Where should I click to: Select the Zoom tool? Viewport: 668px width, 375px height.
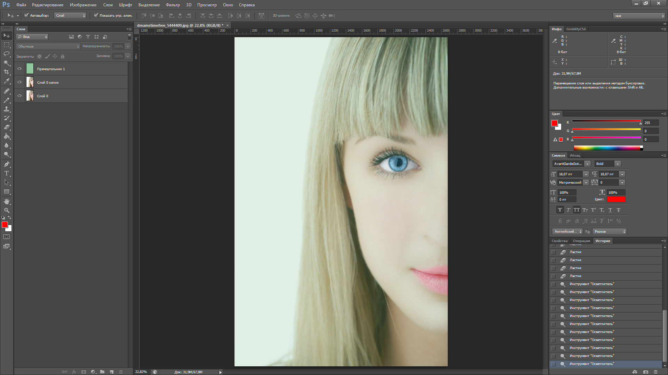(x=7, y=210)
